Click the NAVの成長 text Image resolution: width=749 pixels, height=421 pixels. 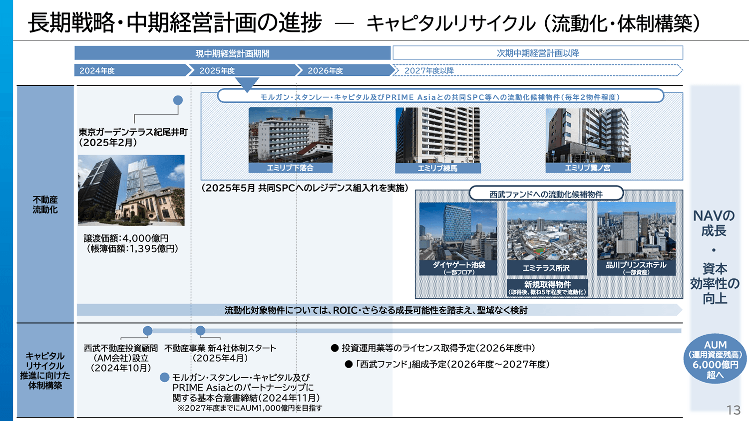tap(714, 223)
